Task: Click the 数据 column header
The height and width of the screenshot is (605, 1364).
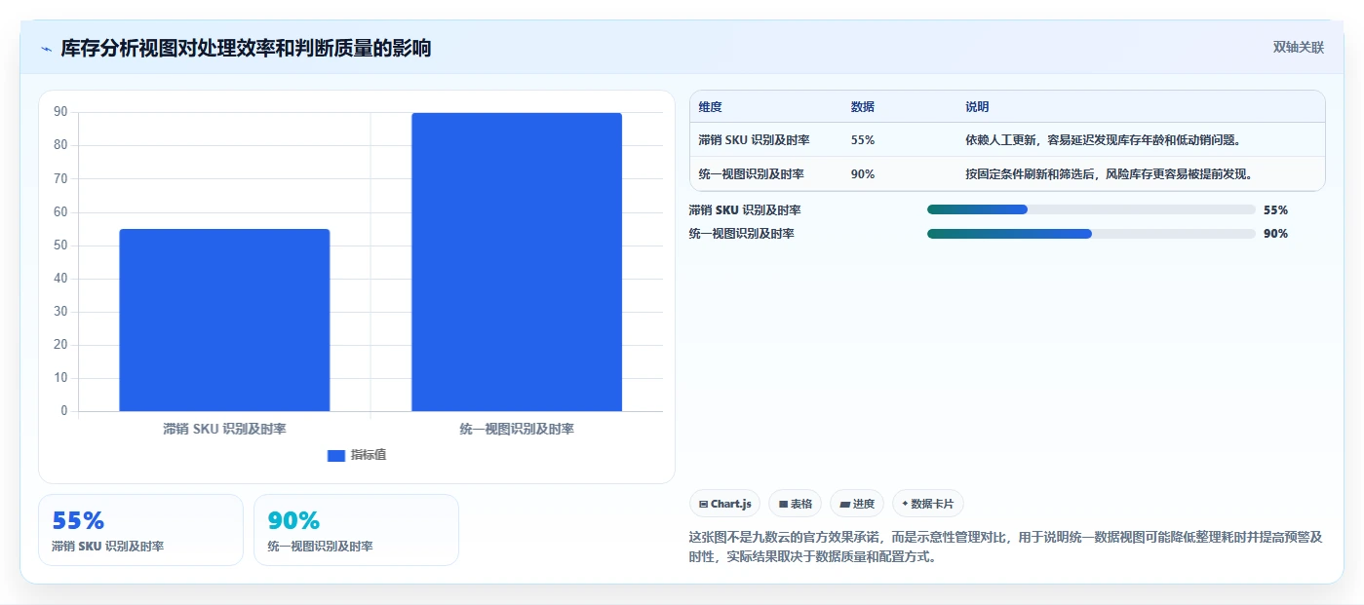Action: [862, 107]
